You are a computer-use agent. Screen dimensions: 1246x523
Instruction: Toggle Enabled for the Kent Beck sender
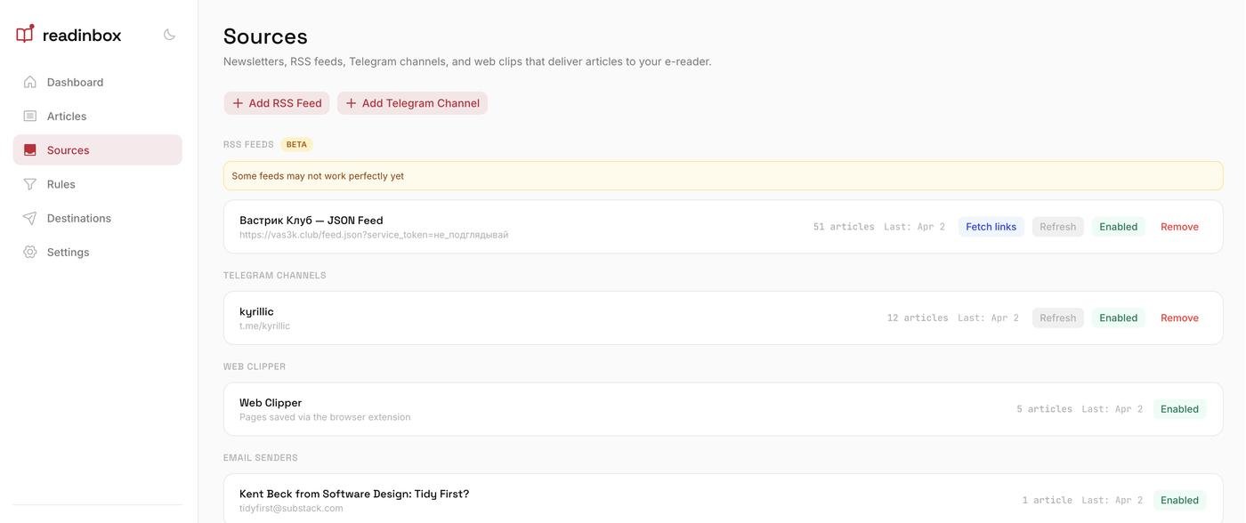pyautogui.click(x=1179, y=500)
